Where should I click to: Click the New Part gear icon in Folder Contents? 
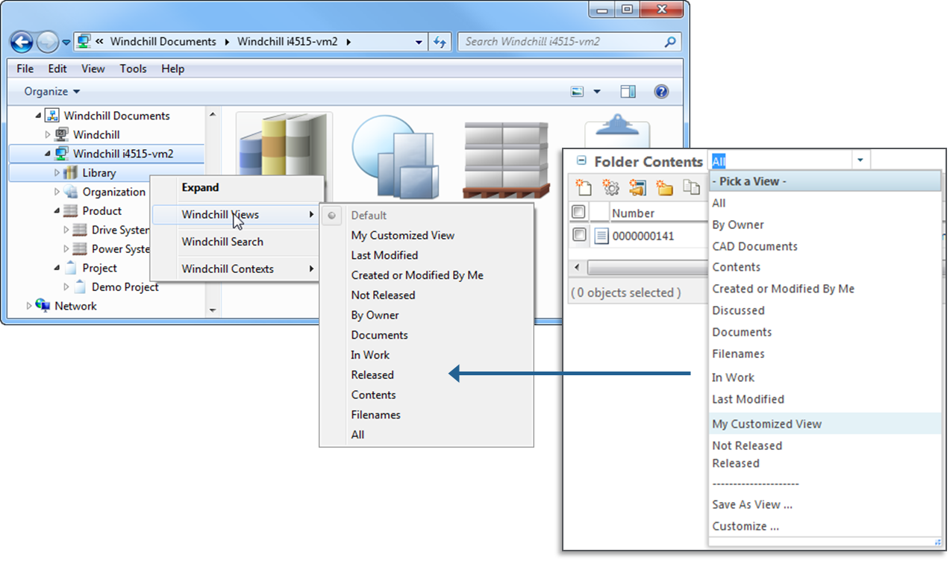[x=610, y=187]
